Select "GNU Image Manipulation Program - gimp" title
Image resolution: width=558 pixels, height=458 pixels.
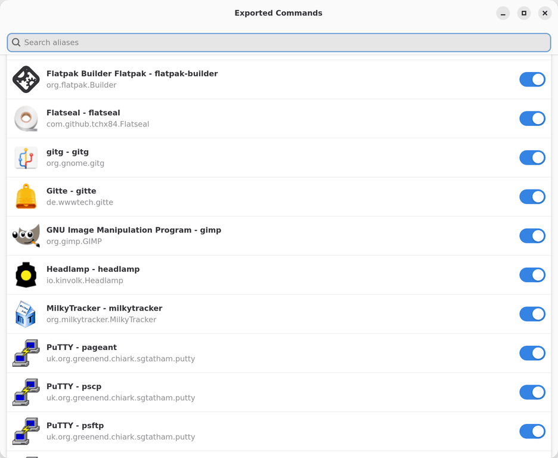click(x=134, y=230)
